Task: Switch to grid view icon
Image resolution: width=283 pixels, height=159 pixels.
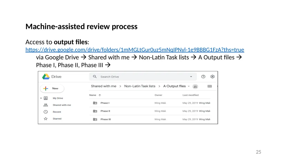Action: pyautogui.click(x=209, y=86)
